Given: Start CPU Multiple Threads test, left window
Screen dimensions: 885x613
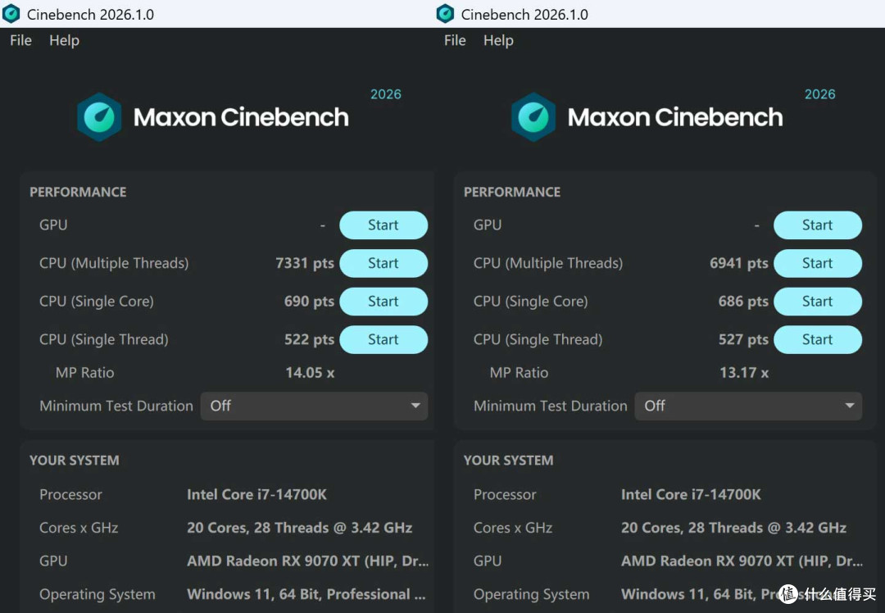Looking at the screenshot, I should (383, 263).
